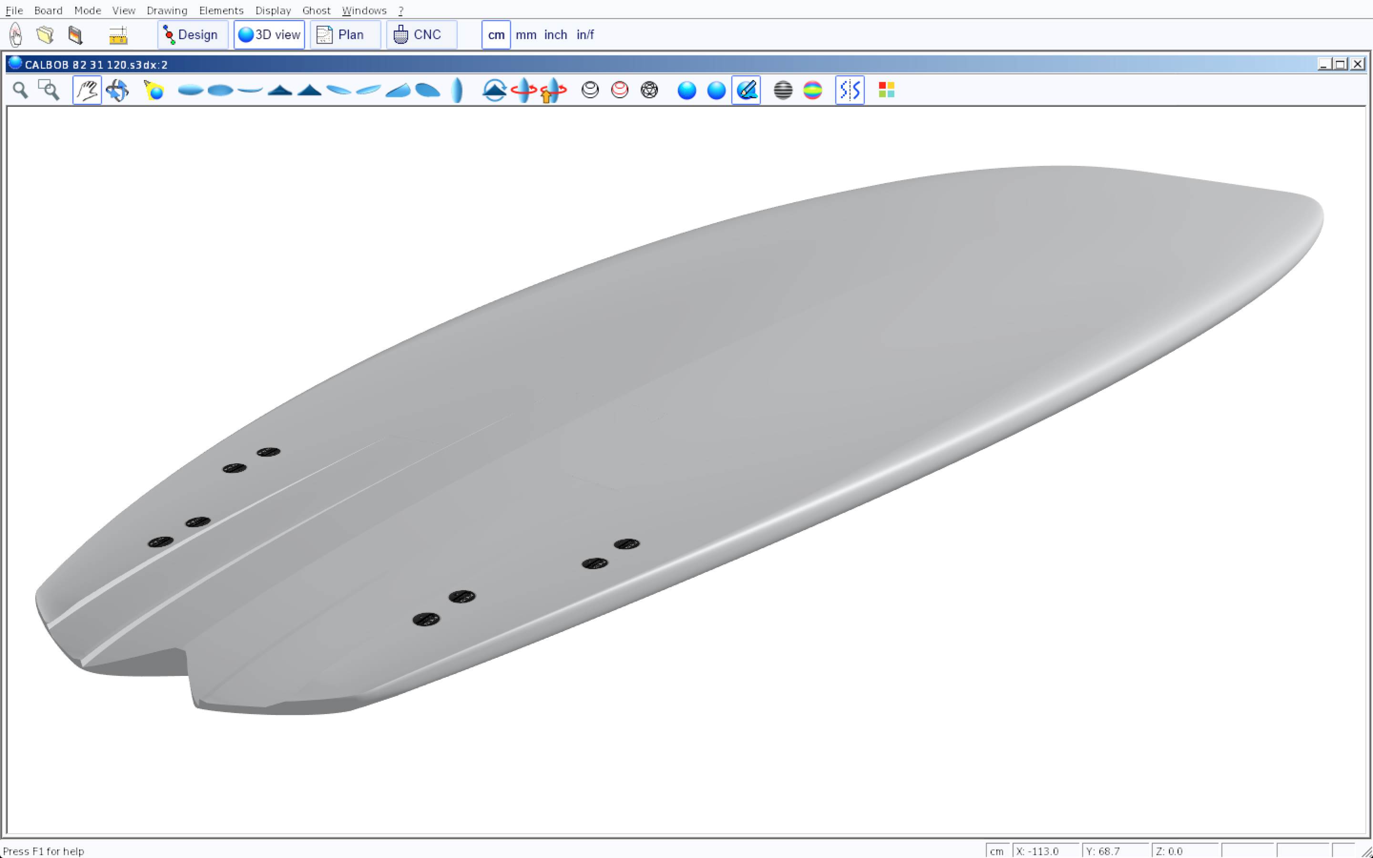Apply the zebra stripe shading sphere

[x=783, y=90]
